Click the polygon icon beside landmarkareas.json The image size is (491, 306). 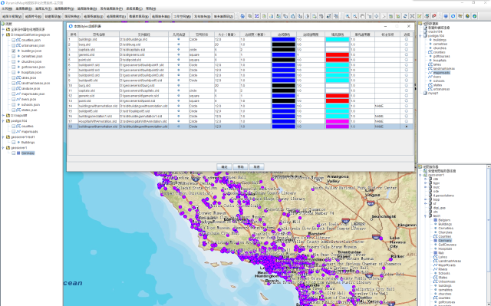[x=18, y=84]
